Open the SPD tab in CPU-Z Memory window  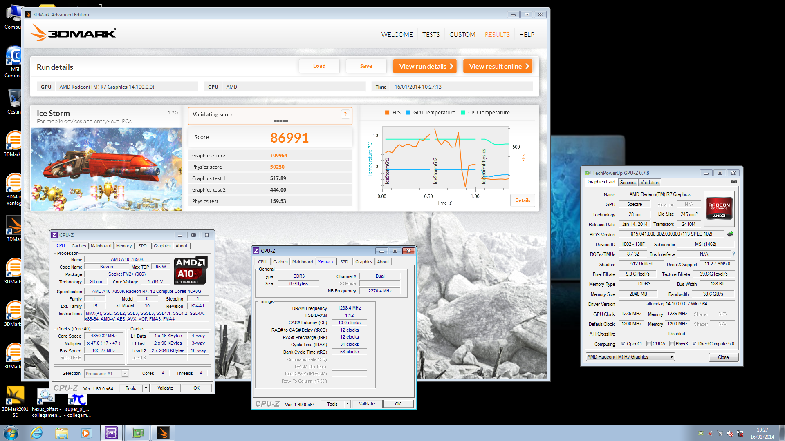coord(344,262)
